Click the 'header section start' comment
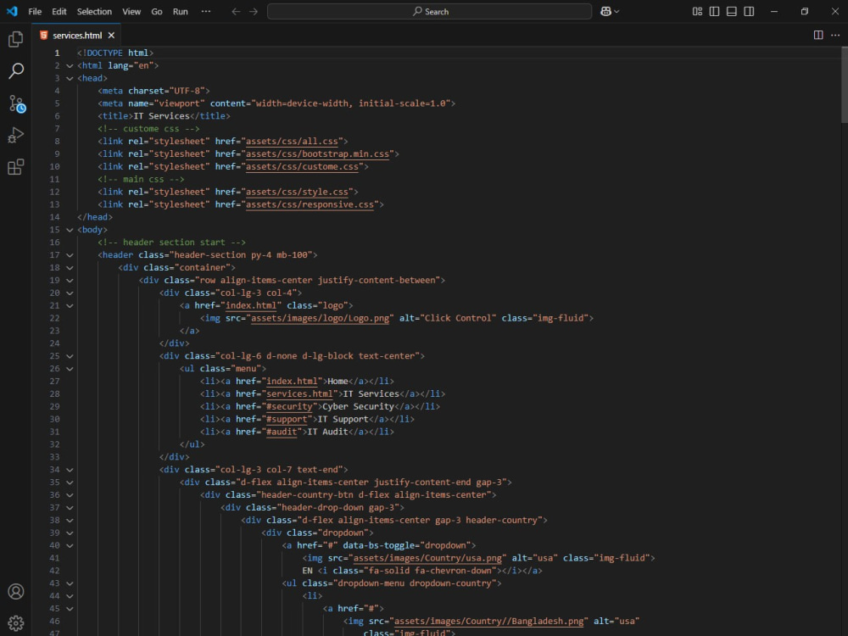Screen dimensions: 848x636 [171, 243]
